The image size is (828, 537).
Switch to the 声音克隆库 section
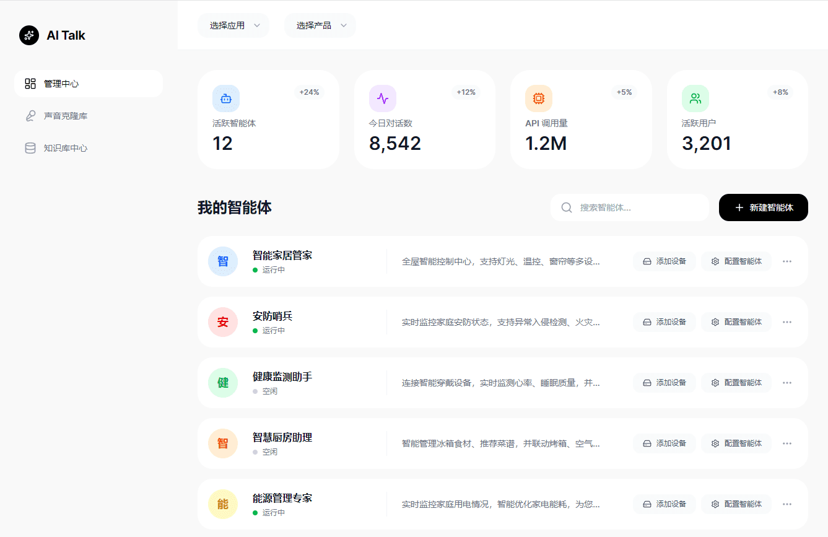click(64, 115)
